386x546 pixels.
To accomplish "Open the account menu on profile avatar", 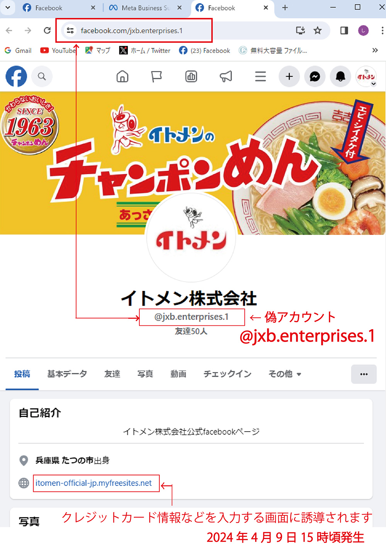I will [x=366, y=77].
